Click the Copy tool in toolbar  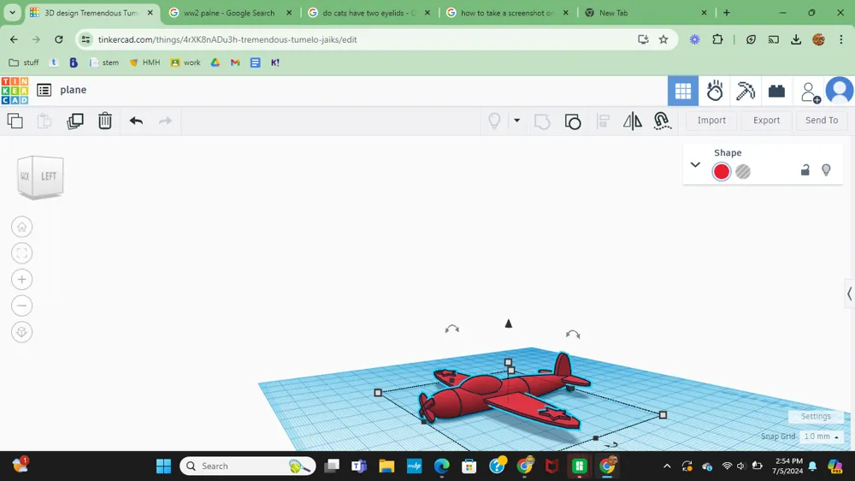(15, 121)
